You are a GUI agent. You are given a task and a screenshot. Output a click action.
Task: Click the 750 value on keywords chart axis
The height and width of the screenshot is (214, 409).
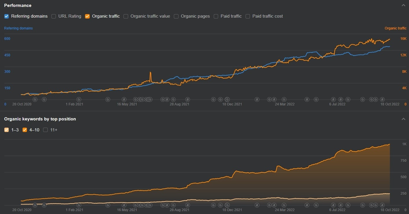403,161
